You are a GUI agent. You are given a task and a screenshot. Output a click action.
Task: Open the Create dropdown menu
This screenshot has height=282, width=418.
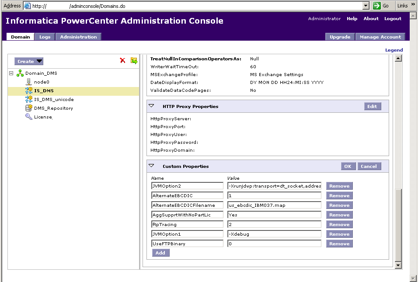click(x=29, y=61)
